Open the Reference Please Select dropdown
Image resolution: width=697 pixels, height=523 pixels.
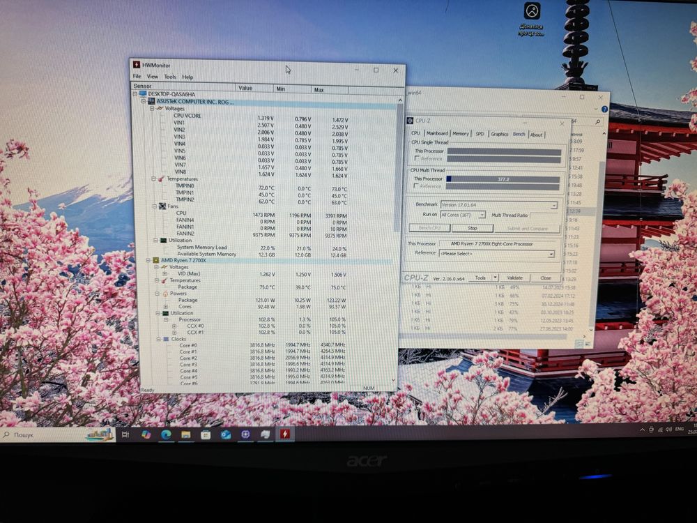551,254
